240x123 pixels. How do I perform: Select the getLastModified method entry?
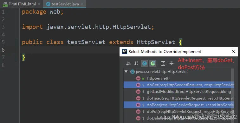[x=178, y=92]
